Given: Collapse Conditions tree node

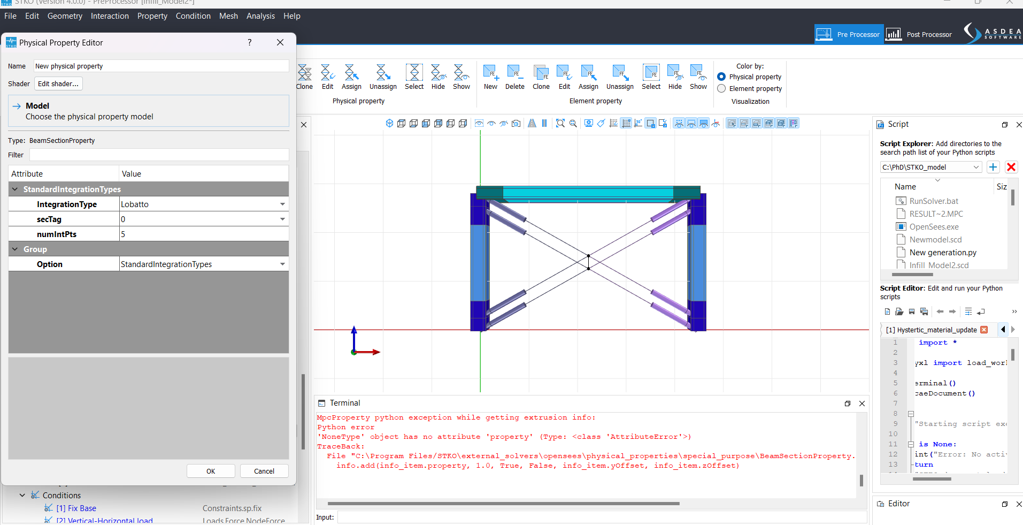Looking at the screenshot, I should (22, 495).
